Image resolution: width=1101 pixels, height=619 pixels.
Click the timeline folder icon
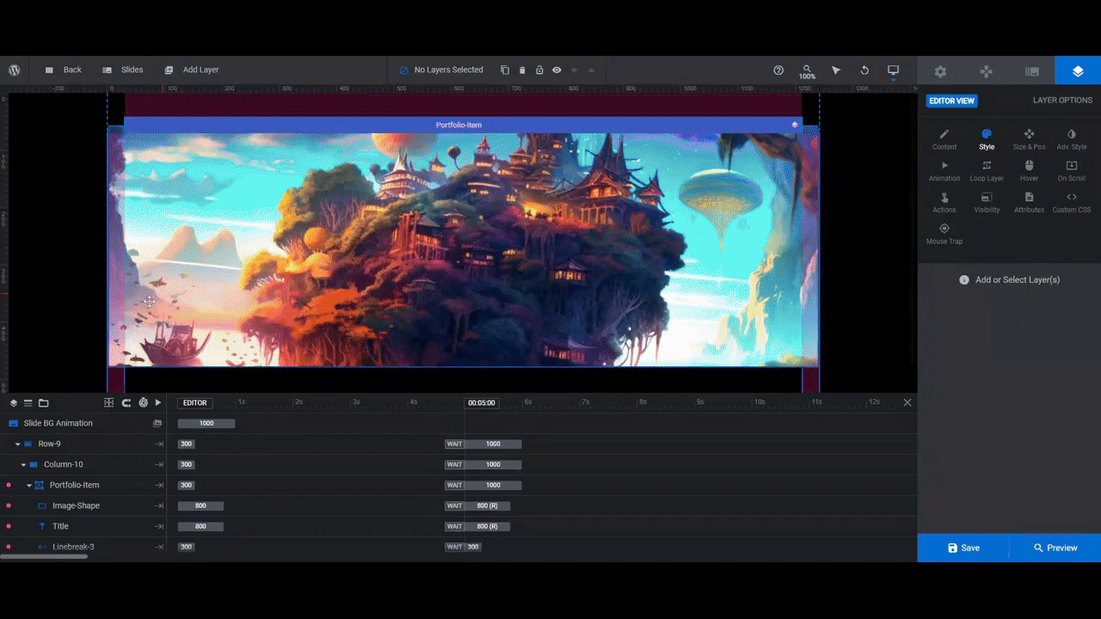coord(44,402)
